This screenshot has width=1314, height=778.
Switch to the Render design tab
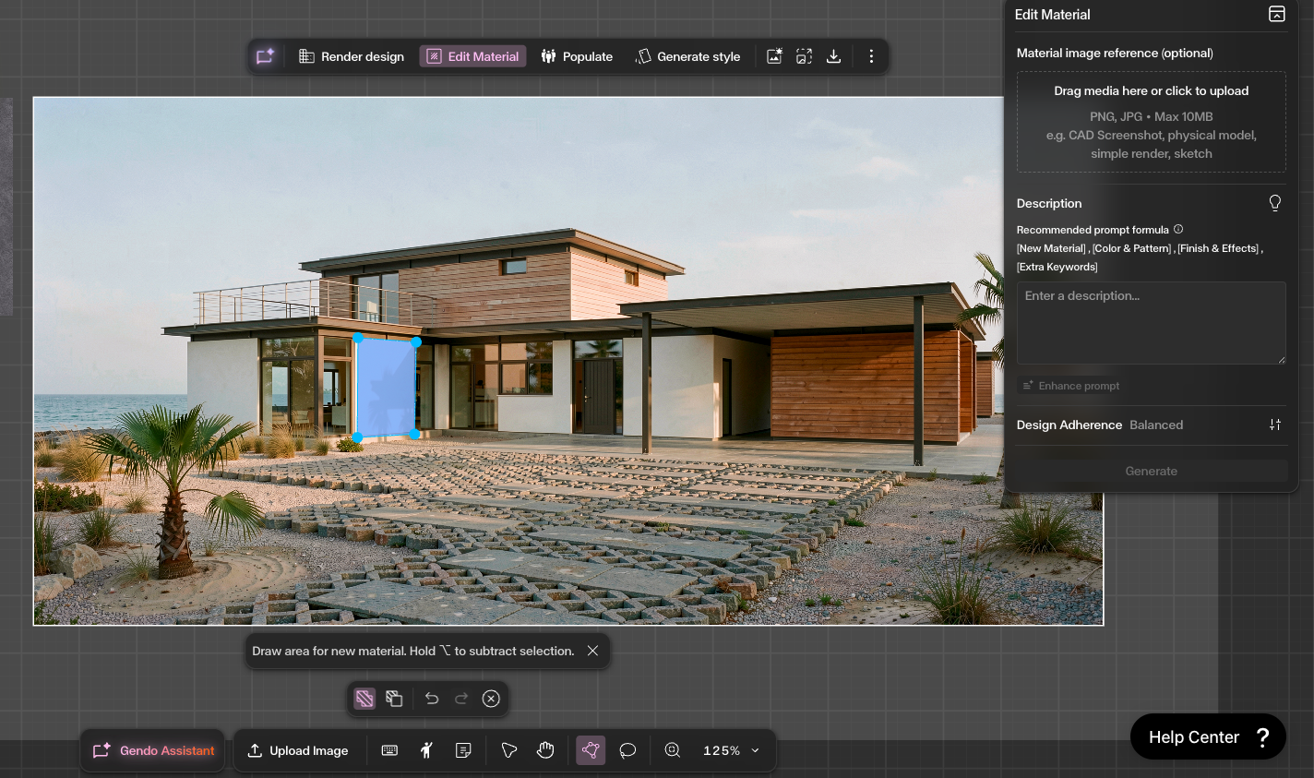351,55
